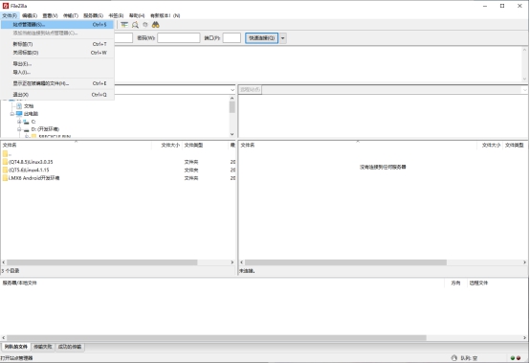Screen dimensions: 530x363
Task: Choose 站点管理器(S)... from the File menu
Action: (57, 24)
